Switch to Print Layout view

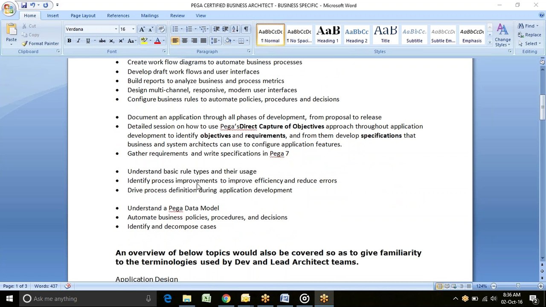coord(440,286)
